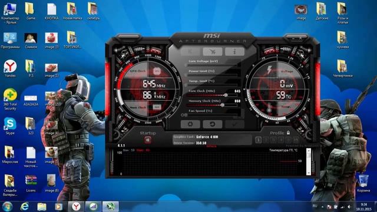The image size is (377, 212).
Task: Select profile slot 1
Action: (259, 140)
